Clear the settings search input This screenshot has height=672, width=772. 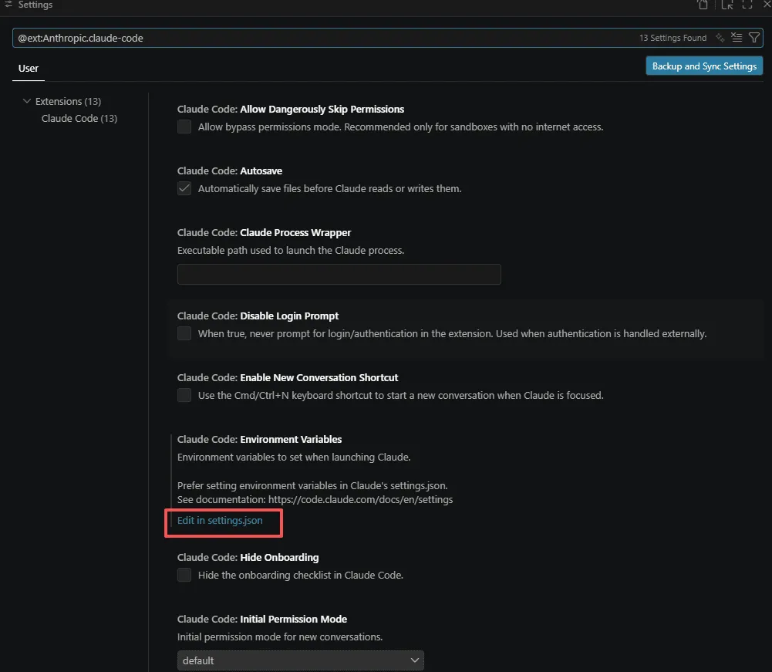(737, 38)
